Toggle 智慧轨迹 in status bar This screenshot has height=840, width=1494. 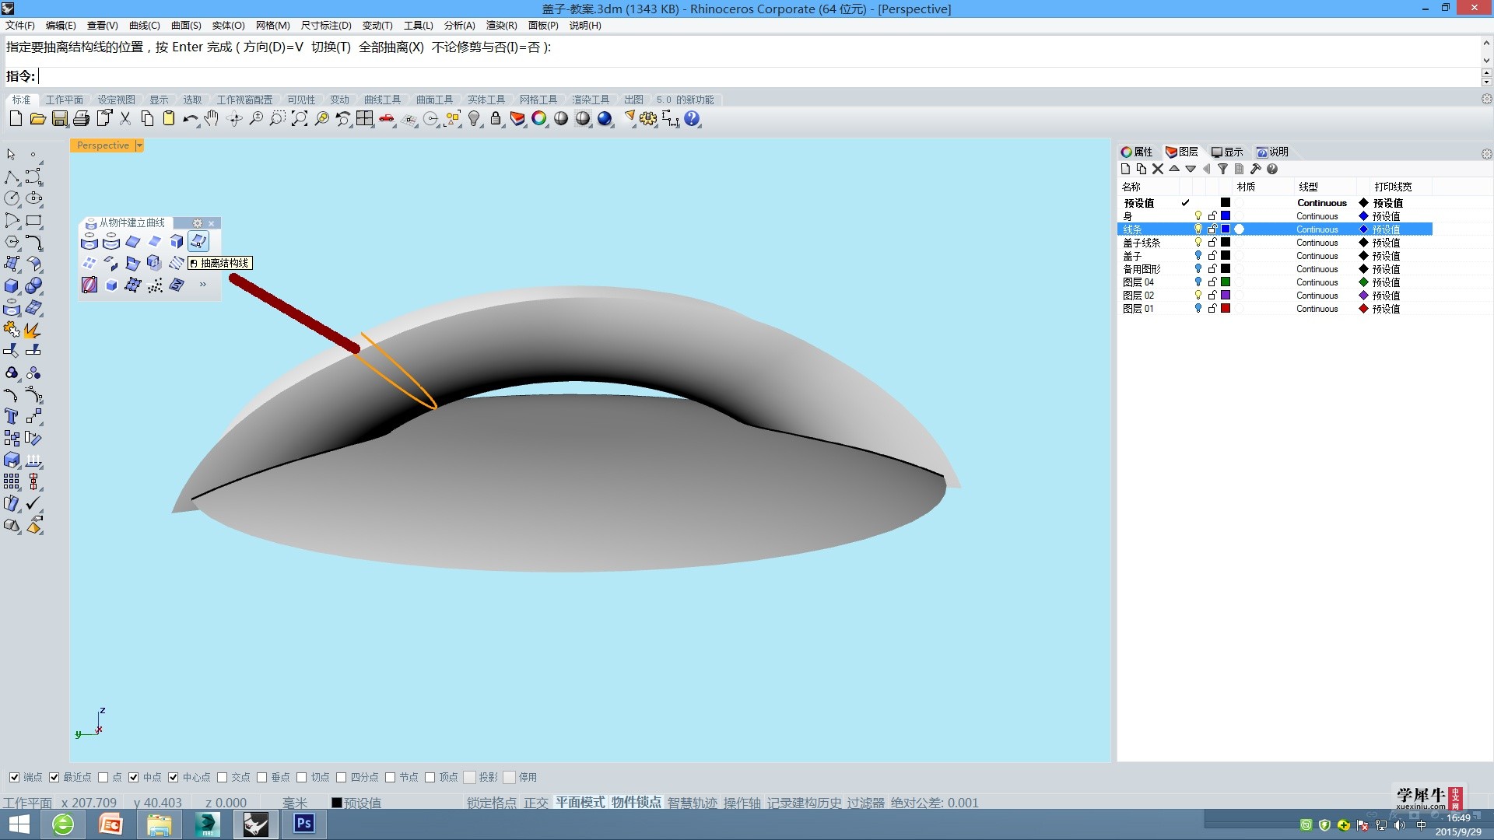click(x=692, y=803)
